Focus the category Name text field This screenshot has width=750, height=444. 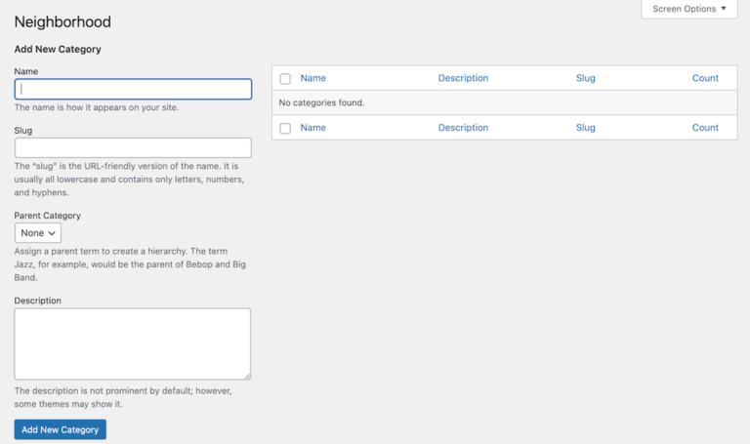tap(133, 89)
